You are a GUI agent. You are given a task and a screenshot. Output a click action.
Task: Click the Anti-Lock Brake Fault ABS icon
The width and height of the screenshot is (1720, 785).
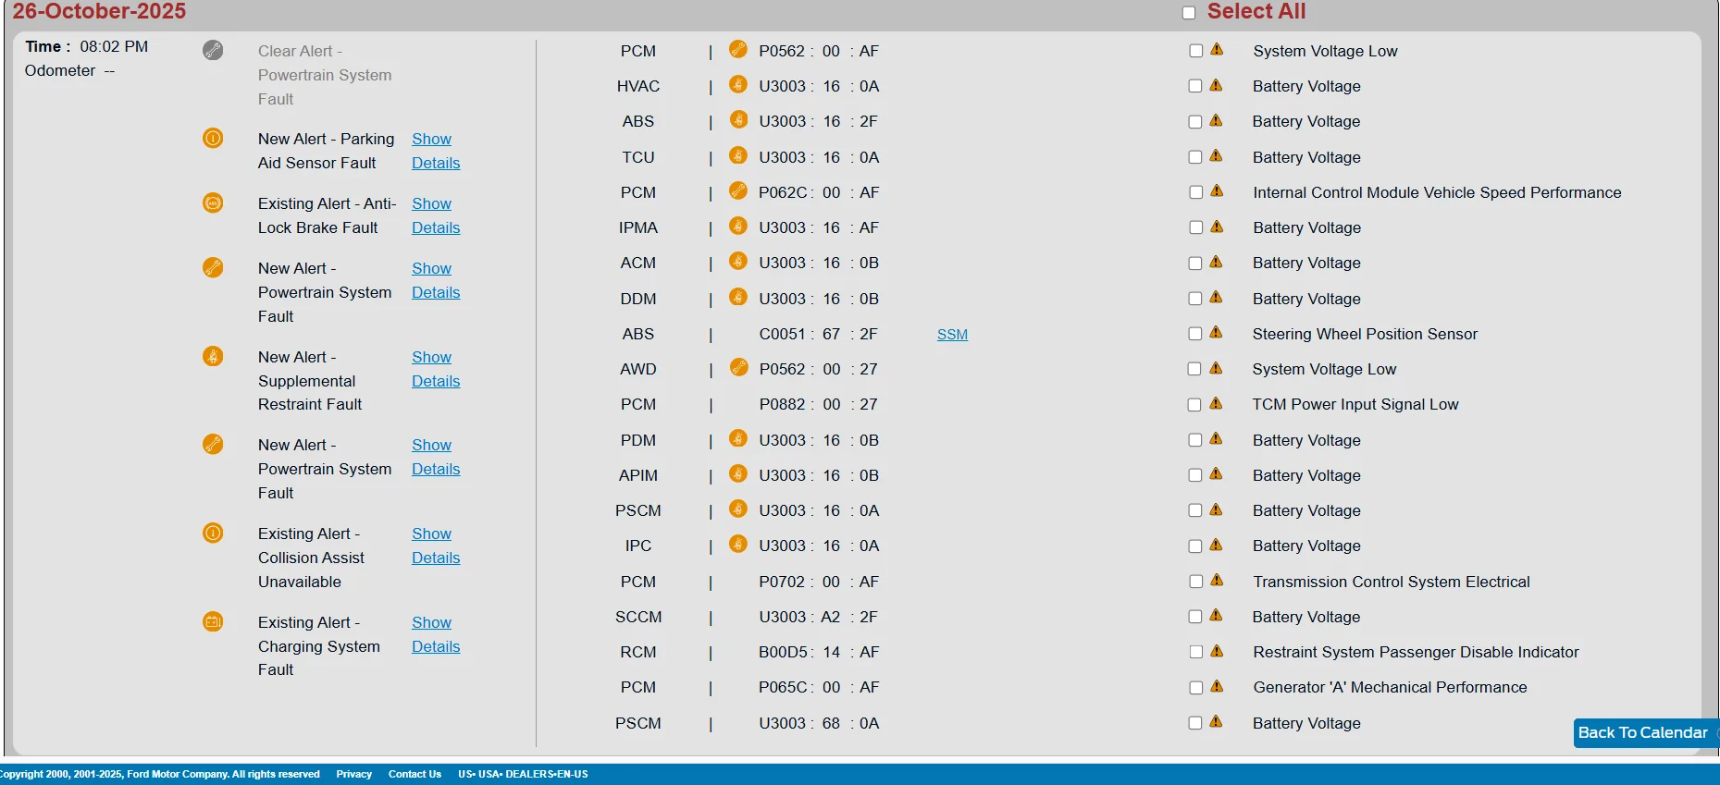[213, 202]
